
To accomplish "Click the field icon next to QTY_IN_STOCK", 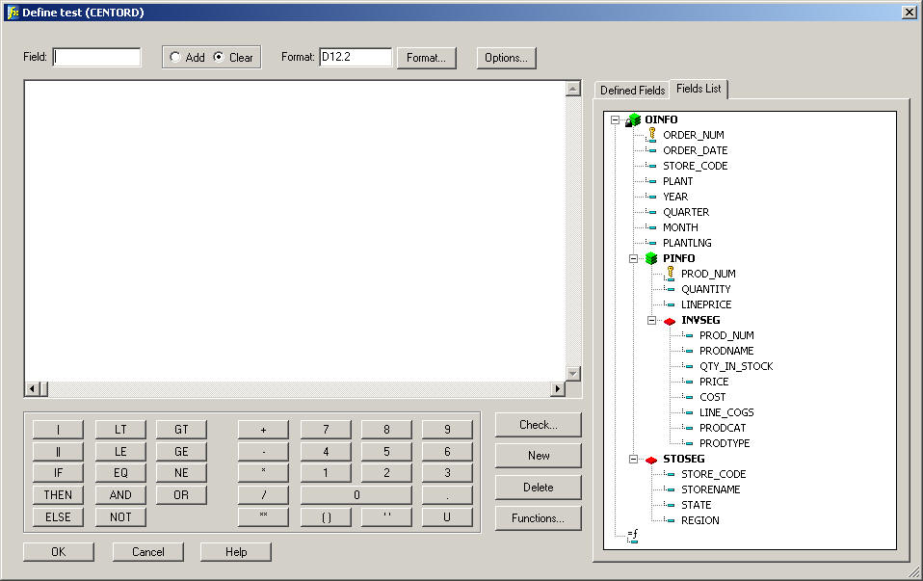I will pos(688,366).
